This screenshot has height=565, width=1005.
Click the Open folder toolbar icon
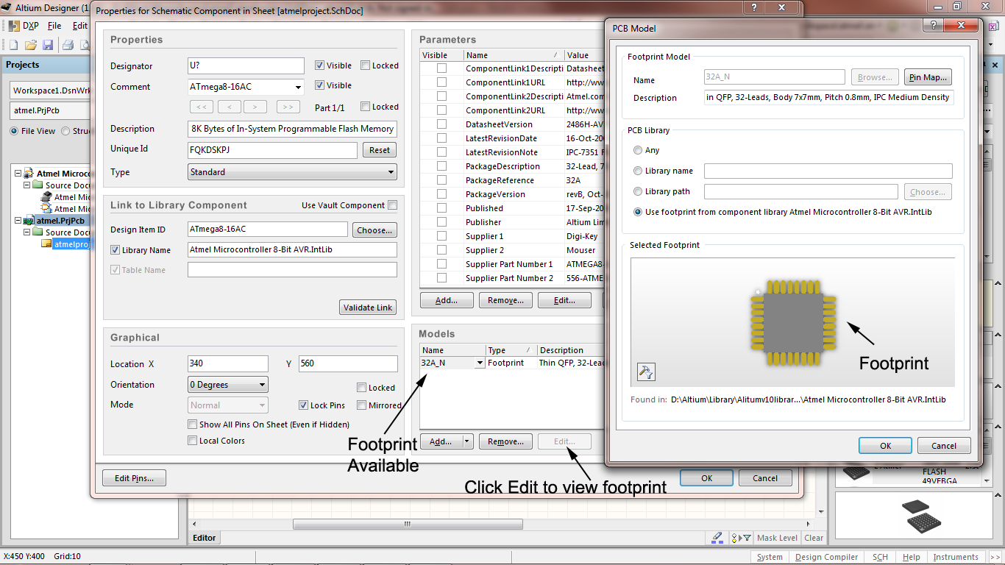(x=31, y=45)
